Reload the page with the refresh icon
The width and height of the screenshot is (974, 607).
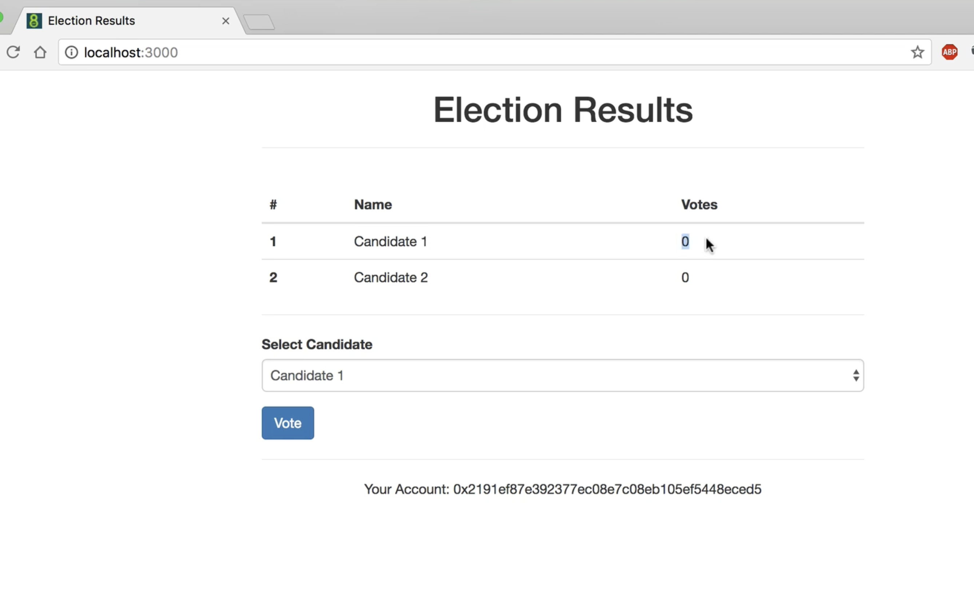[13, 52]
